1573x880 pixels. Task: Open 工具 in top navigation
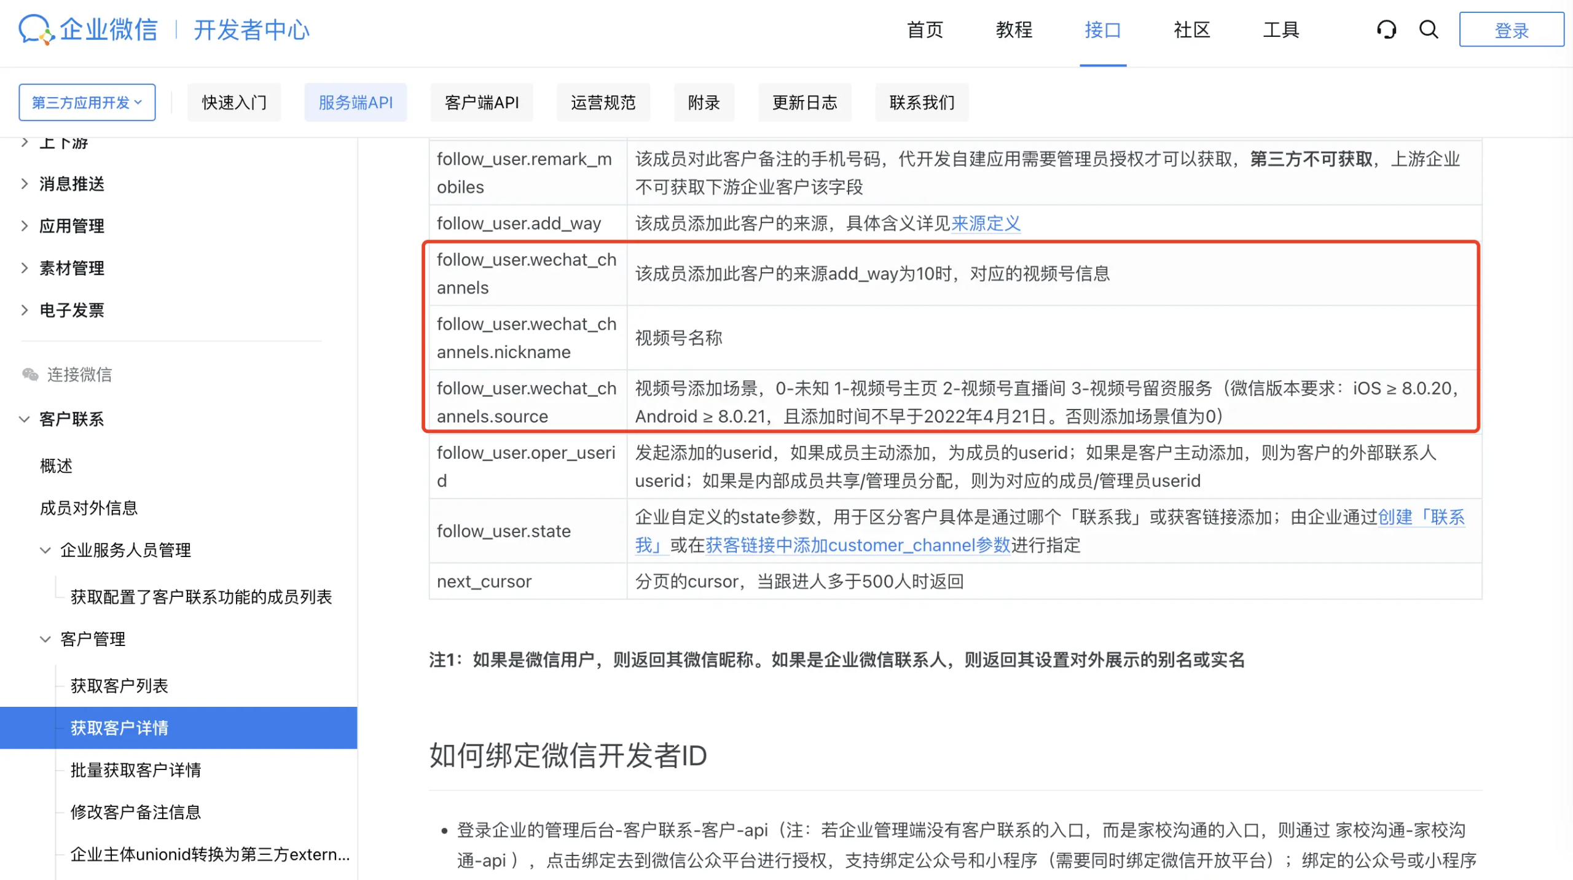1281,29
